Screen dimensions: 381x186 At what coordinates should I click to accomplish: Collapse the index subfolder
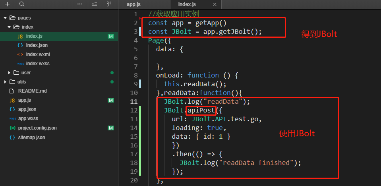9,27
